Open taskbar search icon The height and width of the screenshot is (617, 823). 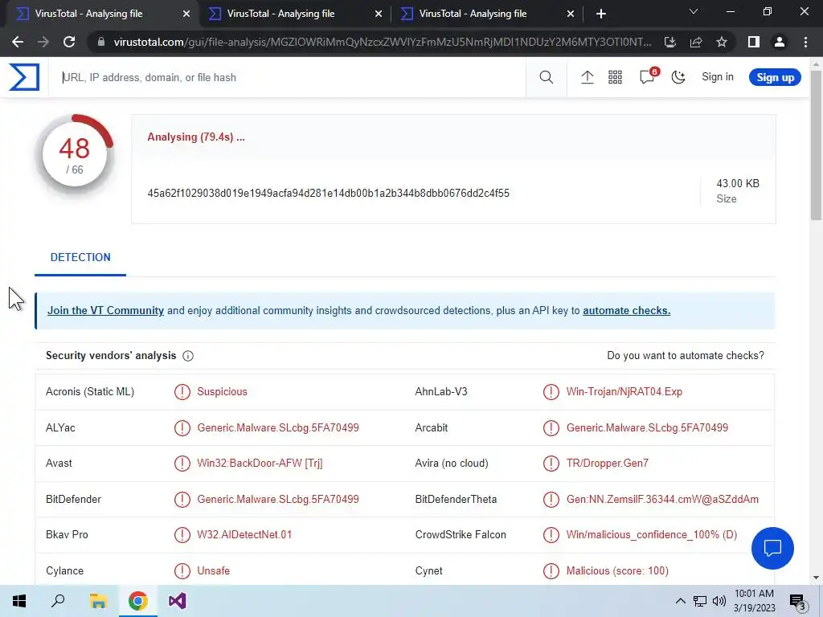click(58, 601)
